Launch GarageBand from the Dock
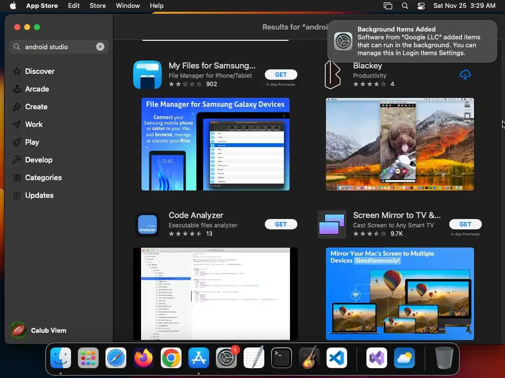The image size is (505, 378). 309,358
